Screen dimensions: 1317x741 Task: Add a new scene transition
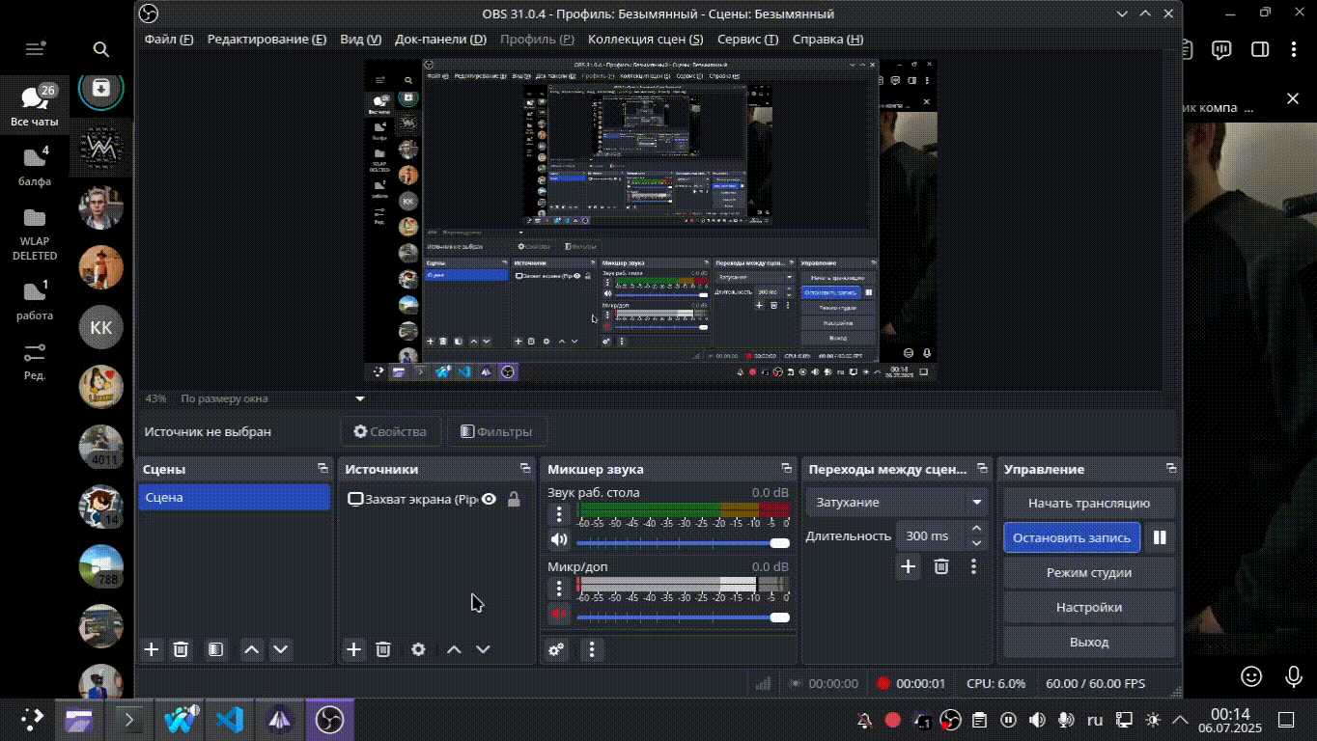[x=909, y=566]
